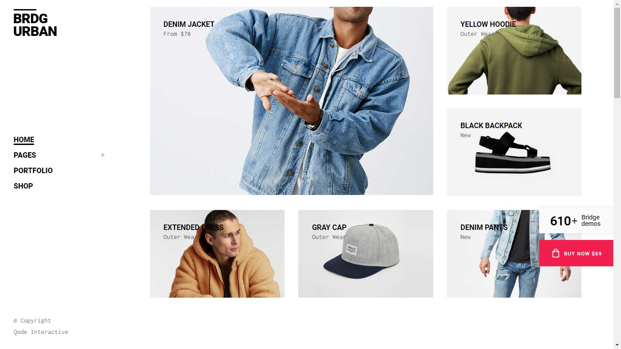Open the 610+ Bridge demos panel
This screenshot has width=621, height=349.
[x=576, y=221]
